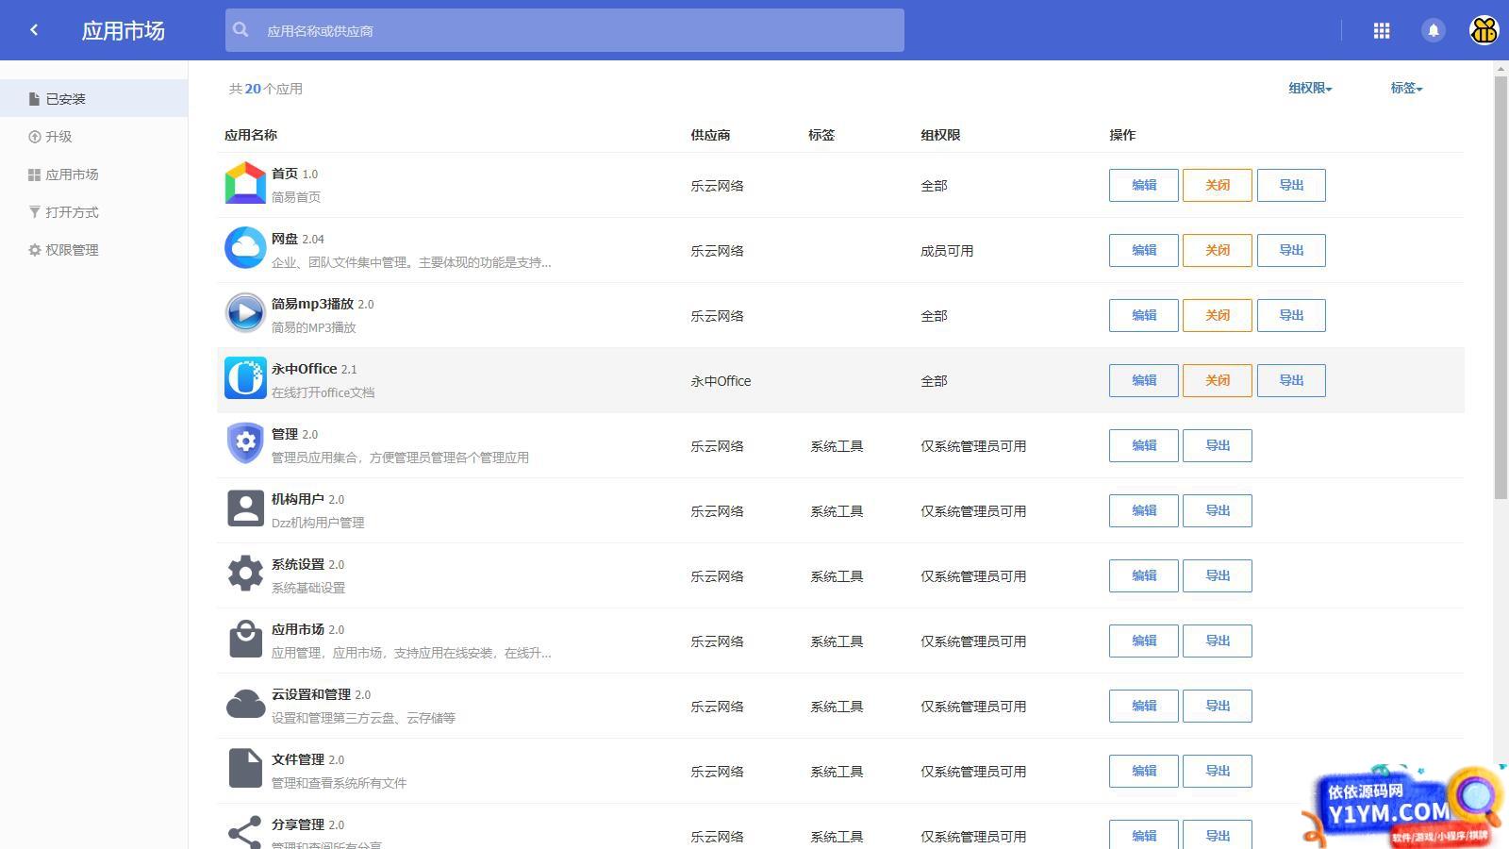The width and height of the screenshot is (1509, 849).
Task: Edit the 首页 app
Action: tap(1144, 185)
